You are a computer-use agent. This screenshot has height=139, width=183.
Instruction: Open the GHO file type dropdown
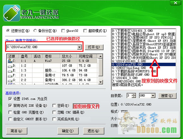(153, 96)
